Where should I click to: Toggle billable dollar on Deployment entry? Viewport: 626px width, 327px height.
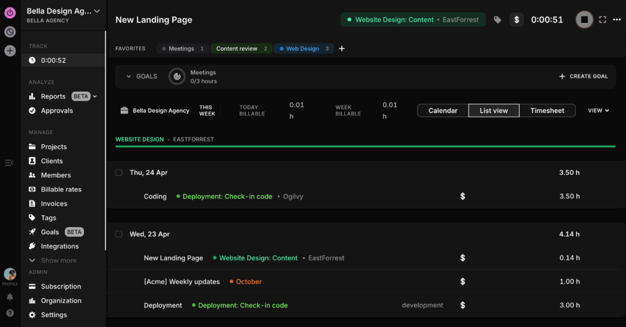(x=463, y=305)
